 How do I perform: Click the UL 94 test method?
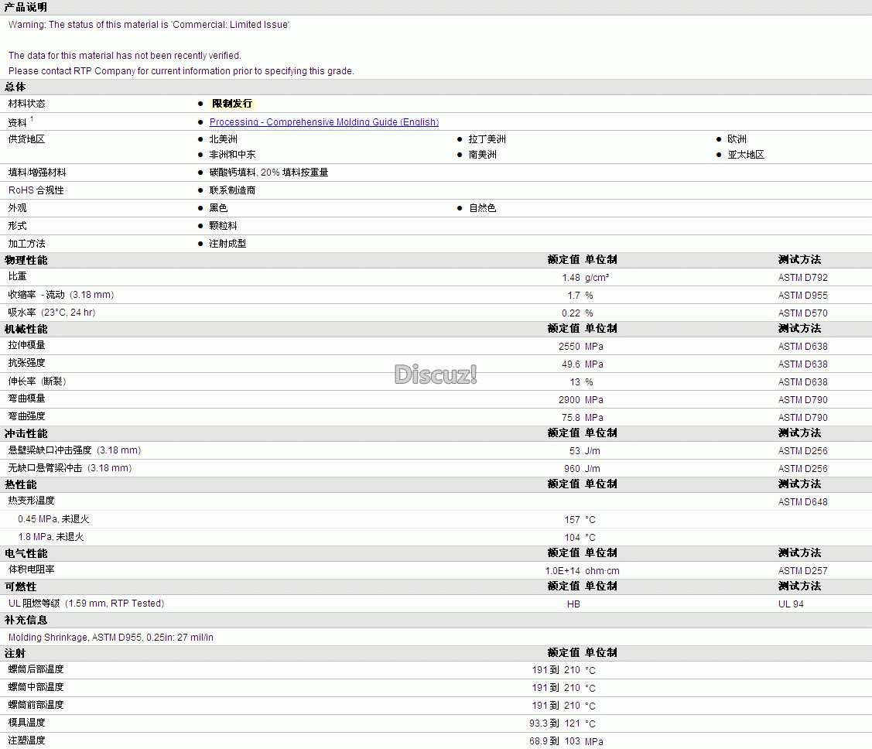click(791, 604)
